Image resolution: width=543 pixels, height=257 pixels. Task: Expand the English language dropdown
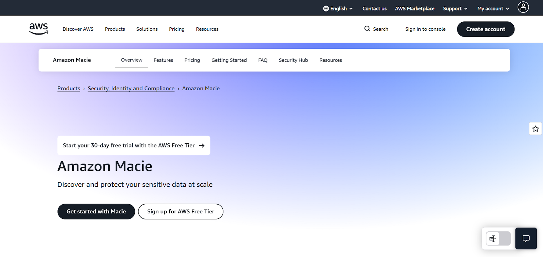click(338, 8)
